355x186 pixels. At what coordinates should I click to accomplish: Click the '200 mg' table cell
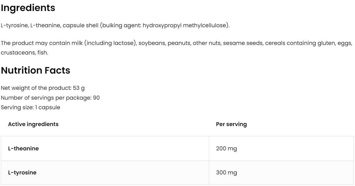226,149
